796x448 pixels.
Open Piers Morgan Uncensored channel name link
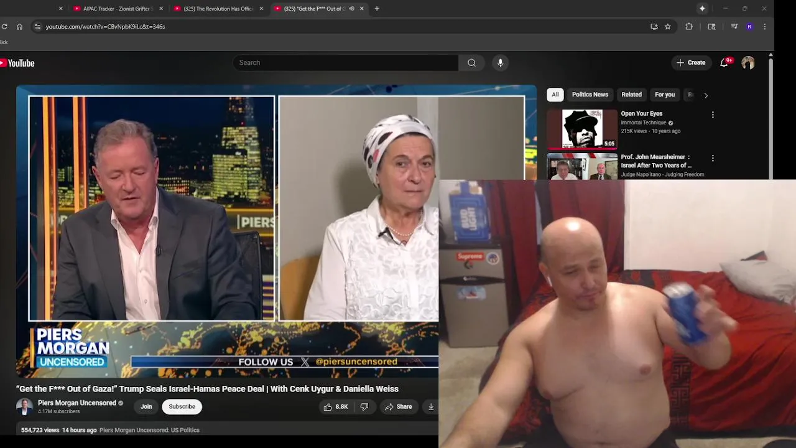[77, 403]
